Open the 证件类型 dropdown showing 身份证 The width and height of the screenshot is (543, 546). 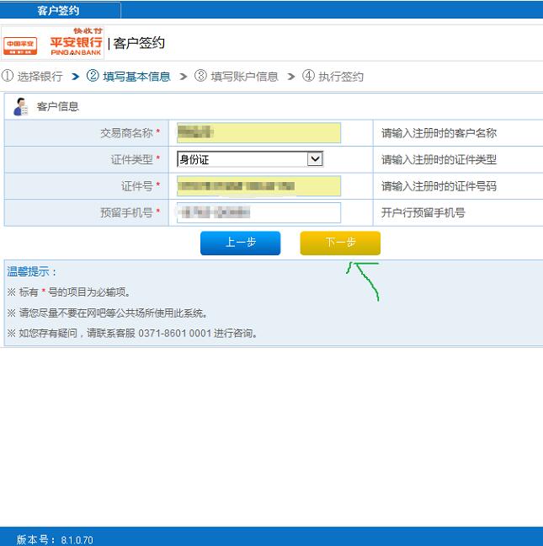click(250, 159)
